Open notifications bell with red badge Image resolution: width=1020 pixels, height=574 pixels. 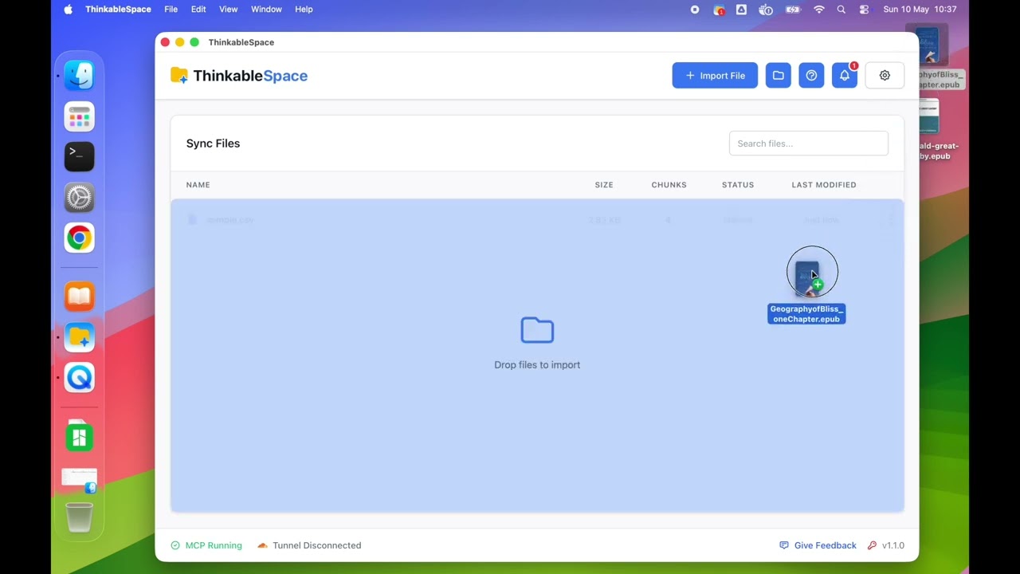[845, 76]
